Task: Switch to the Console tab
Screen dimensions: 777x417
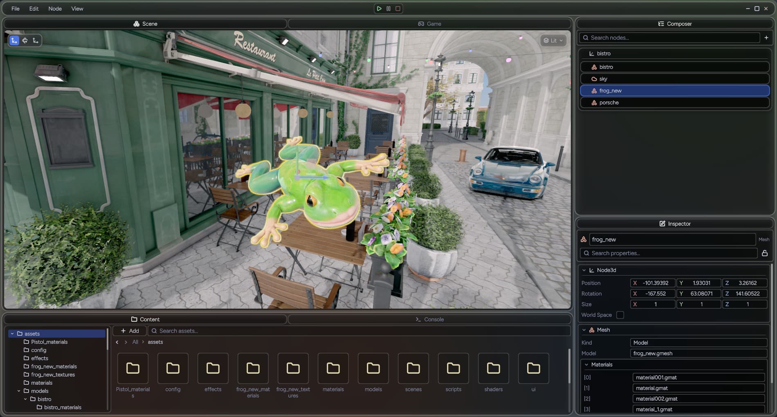Action: click(429, 319)
